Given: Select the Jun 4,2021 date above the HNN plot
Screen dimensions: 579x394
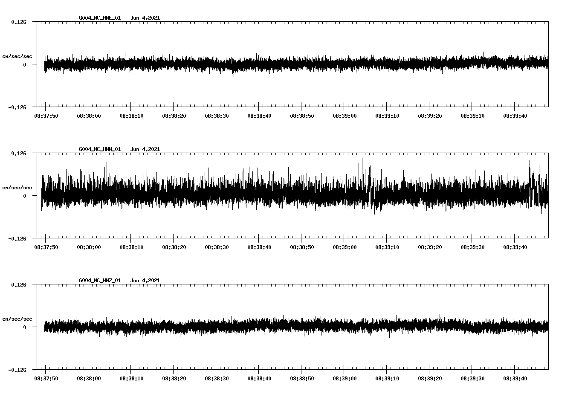Looking at the screenshot, I should click(145, 149).
